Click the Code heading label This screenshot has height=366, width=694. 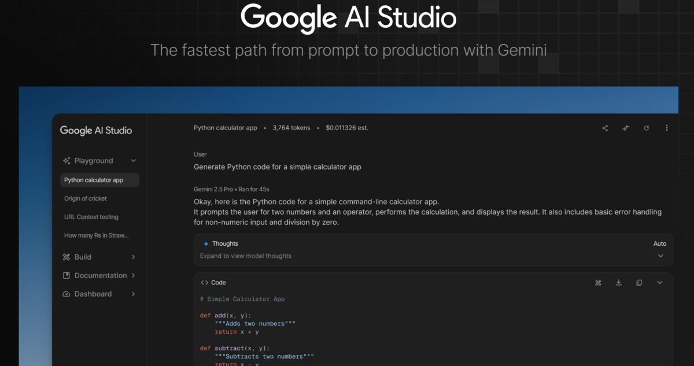click(x=219, y=283)
